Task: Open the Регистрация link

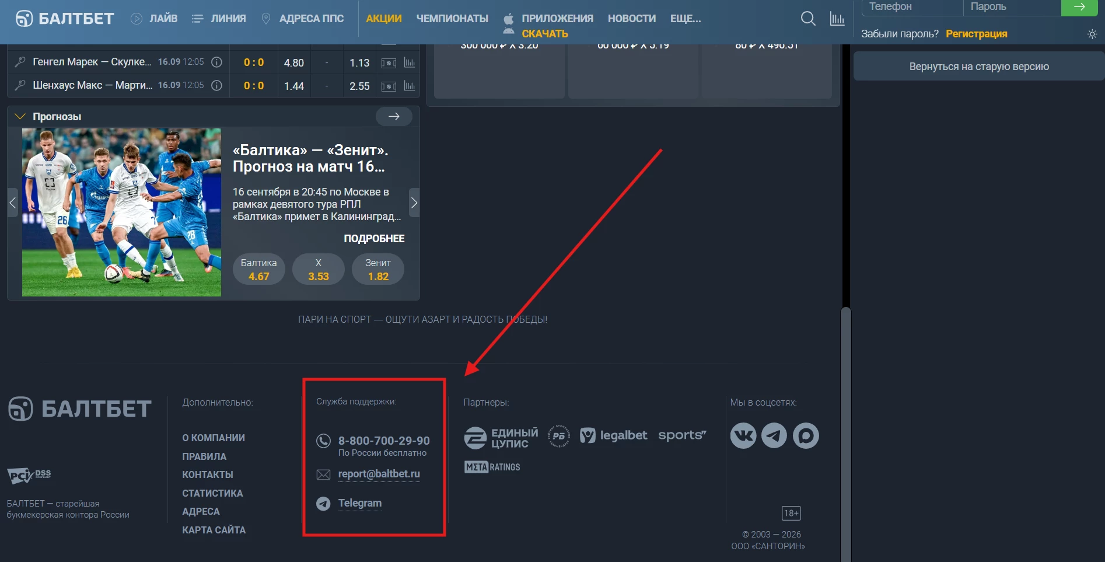Action: (977, 34)
